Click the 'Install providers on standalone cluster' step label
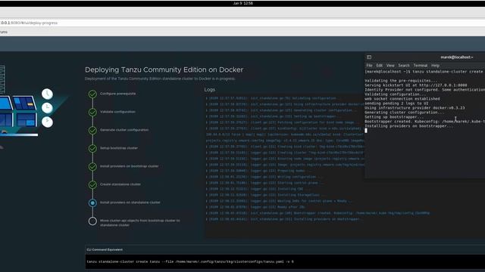 click(x=130, y=202)
